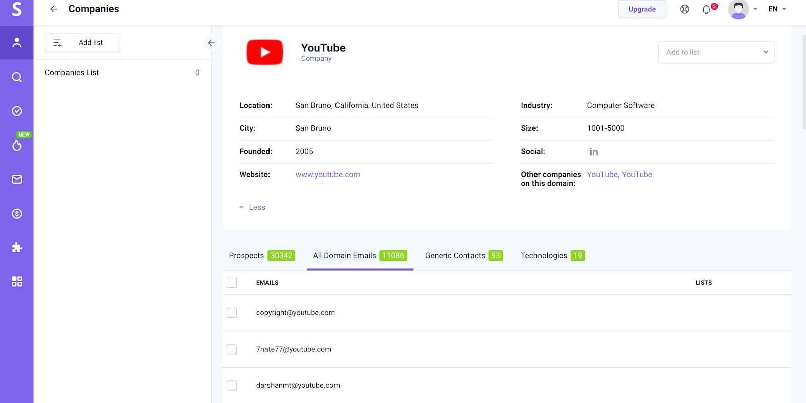This screenshot has width=806, height=403.
Task: Click the email copyright@youtube.com
Action: [x=296, y=313]
